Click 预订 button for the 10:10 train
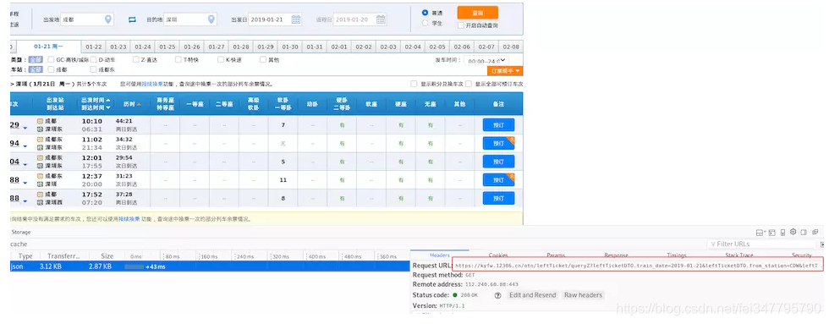The height and width of the screenshot is (324, 829). [498, 125]
